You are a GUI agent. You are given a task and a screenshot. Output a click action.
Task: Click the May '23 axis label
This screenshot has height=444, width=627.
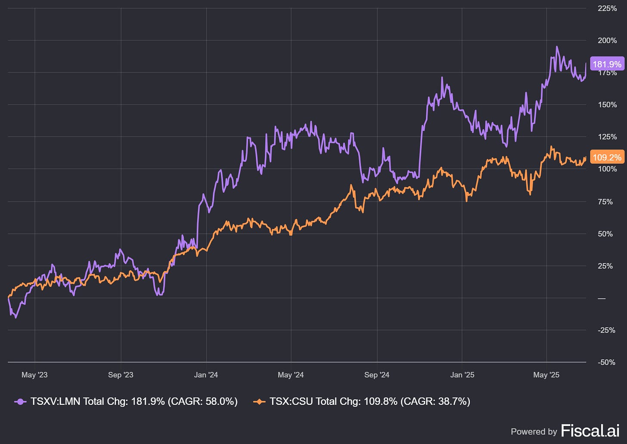pos(34,375)
